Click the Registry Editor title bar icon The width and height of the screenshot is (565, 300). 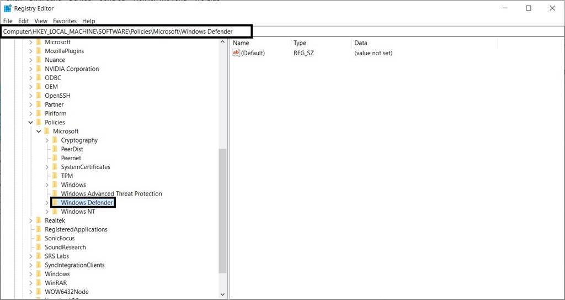click(8, 8)
